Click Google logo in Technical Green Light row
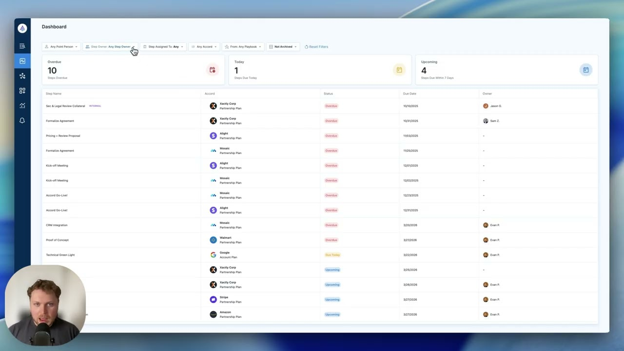 click(213, 254)
